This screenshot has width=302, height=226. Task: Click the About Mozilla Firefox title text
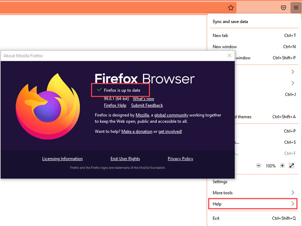point(23,56)
